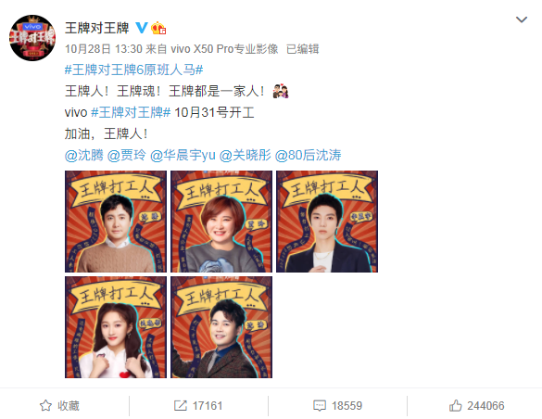Click the blue V verified badge
Screen dimensions: 542x419
(141, 28)
